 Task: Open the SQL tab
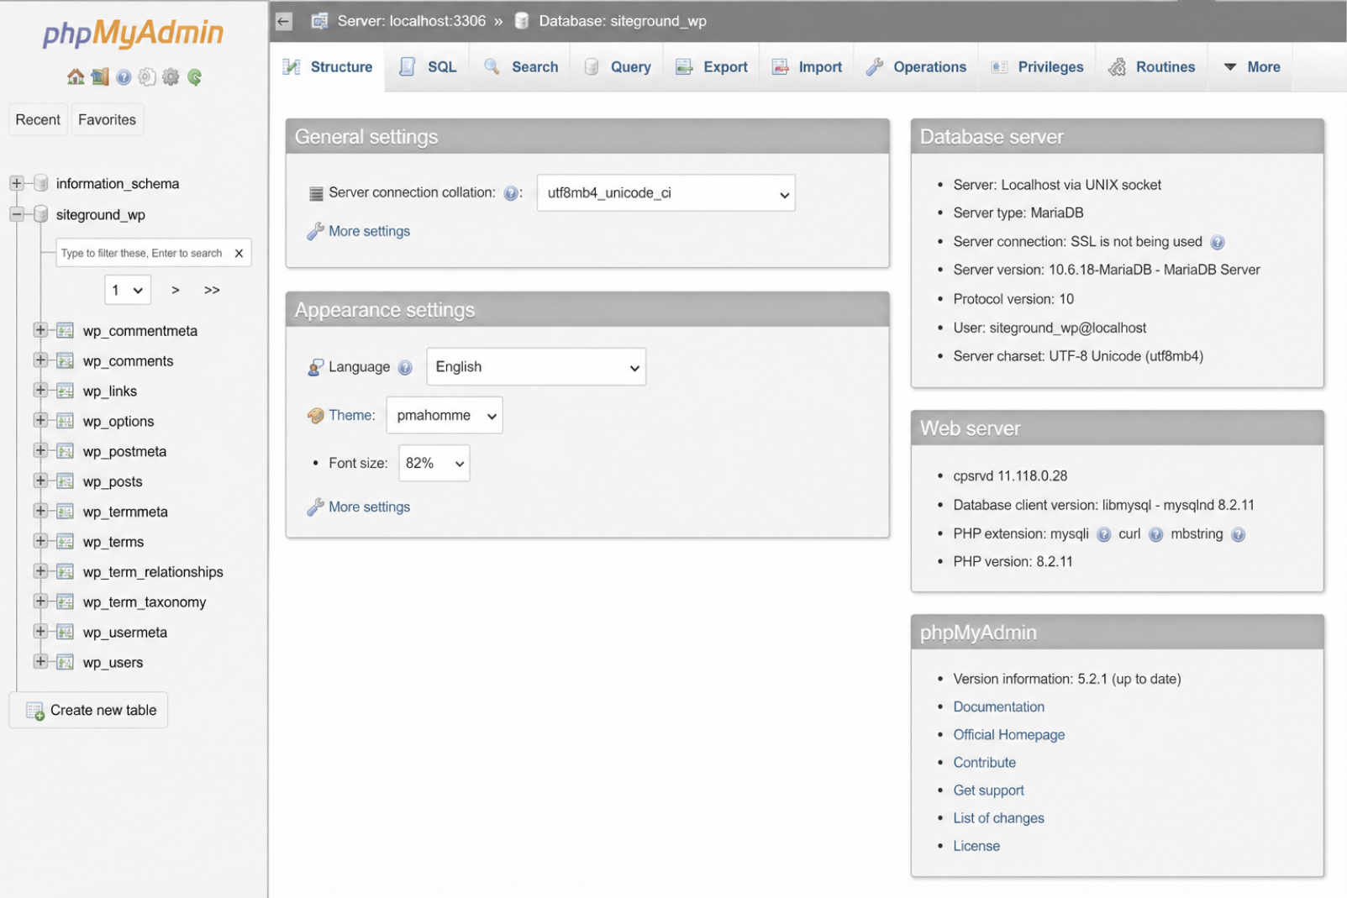pyautogui.click(x=429, y=67)
